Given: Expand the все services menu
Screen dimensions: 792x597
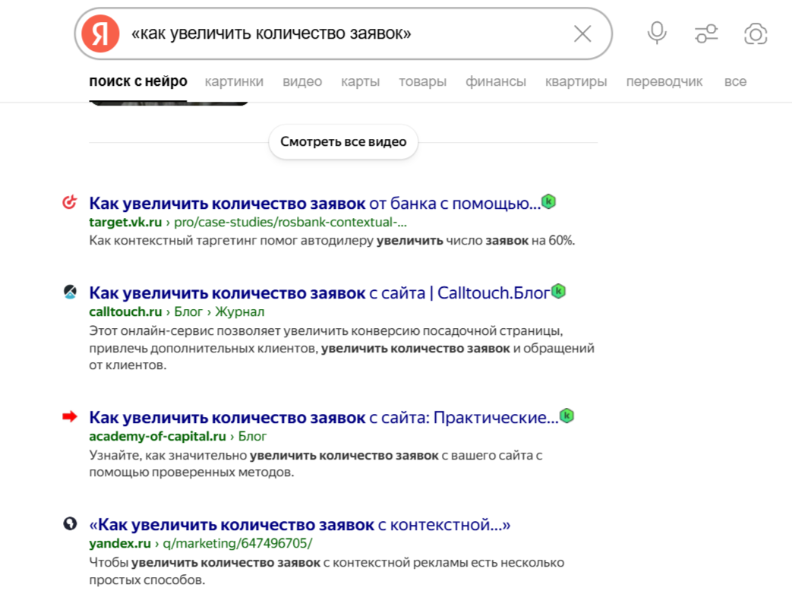Looking at the screenshot, I should pyautogui.click(x=735, y=81).
